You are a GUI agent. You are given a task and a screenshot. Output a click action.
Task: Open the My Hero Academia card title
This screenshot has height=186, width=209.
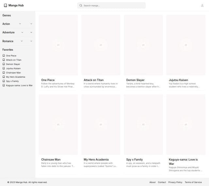(96, 160)
